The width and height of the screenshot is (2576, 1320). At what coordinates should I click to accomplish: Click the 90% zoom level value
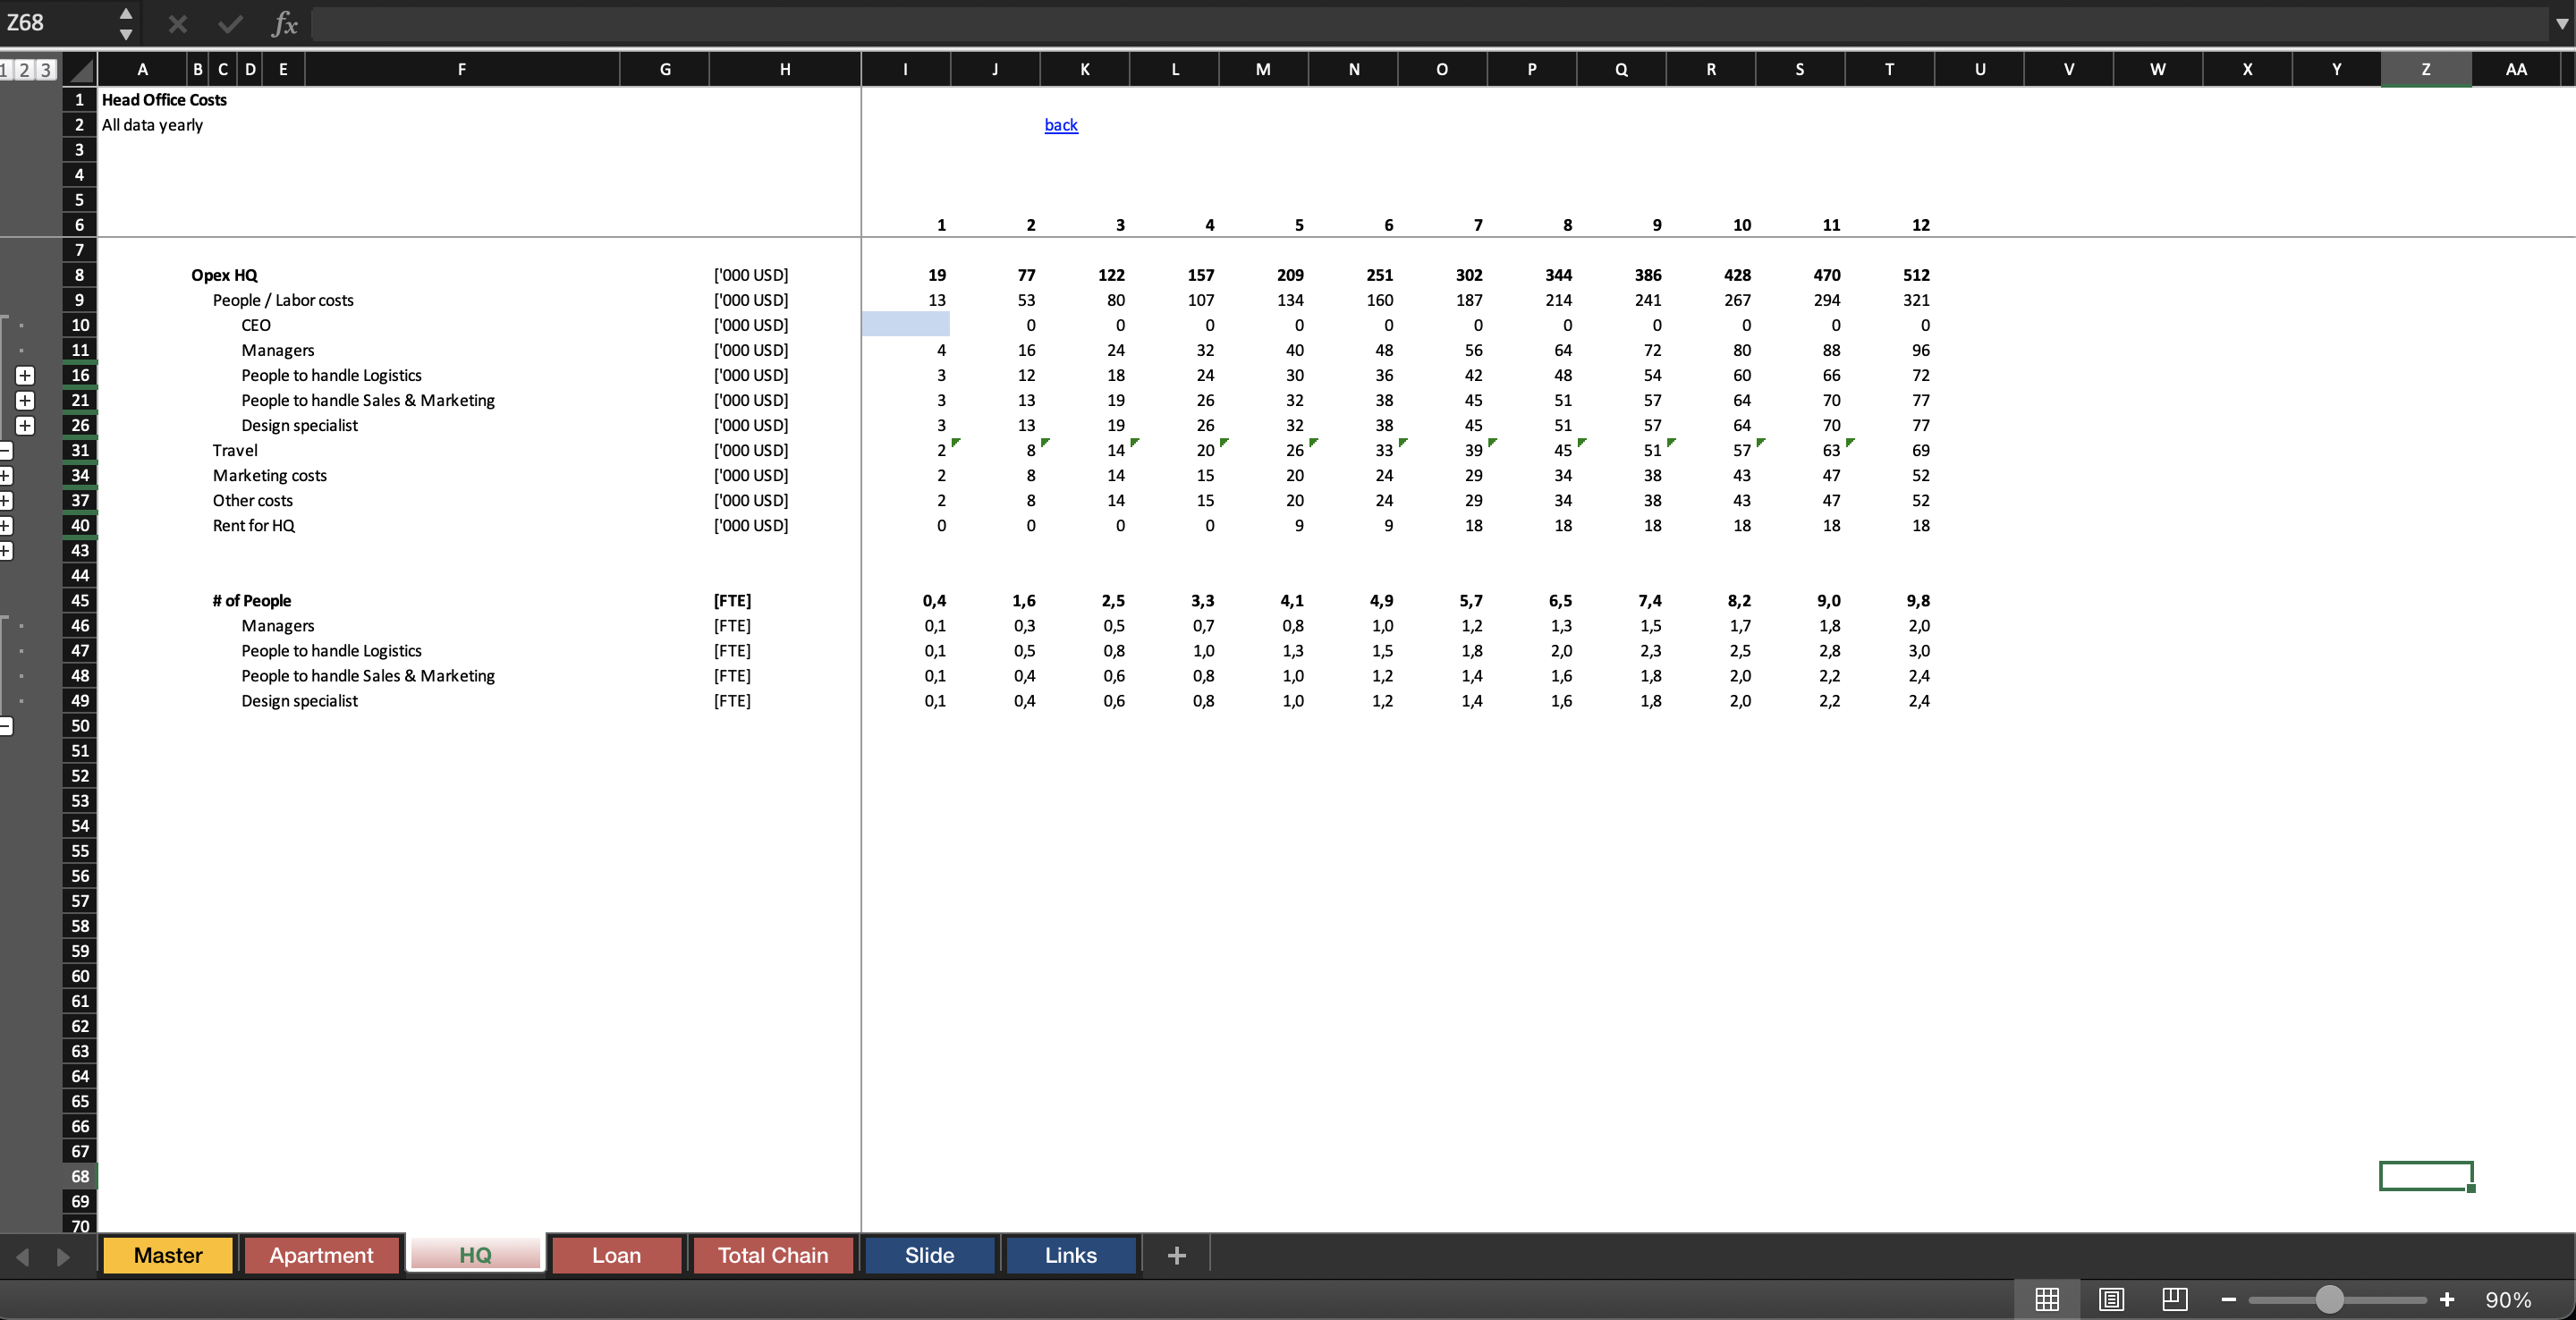[2508, 1299]
